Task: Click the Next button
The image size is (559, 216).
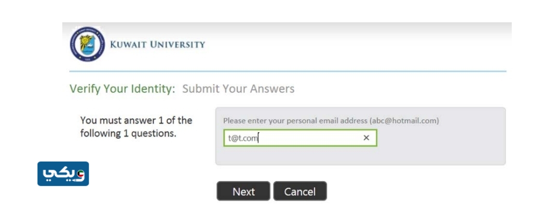Action: (x=243, y=192)
